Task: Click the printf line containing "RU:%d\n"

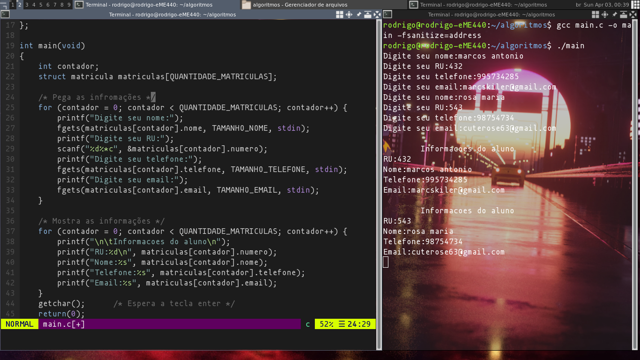Action: [167, 252]
